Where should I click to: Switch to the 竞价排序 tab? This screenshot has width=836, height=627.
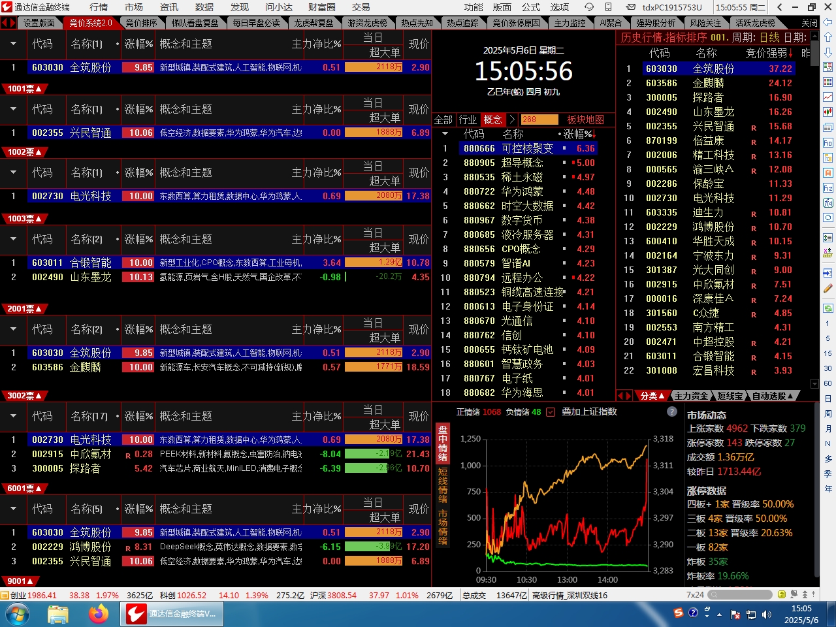(x=141, y=23)
